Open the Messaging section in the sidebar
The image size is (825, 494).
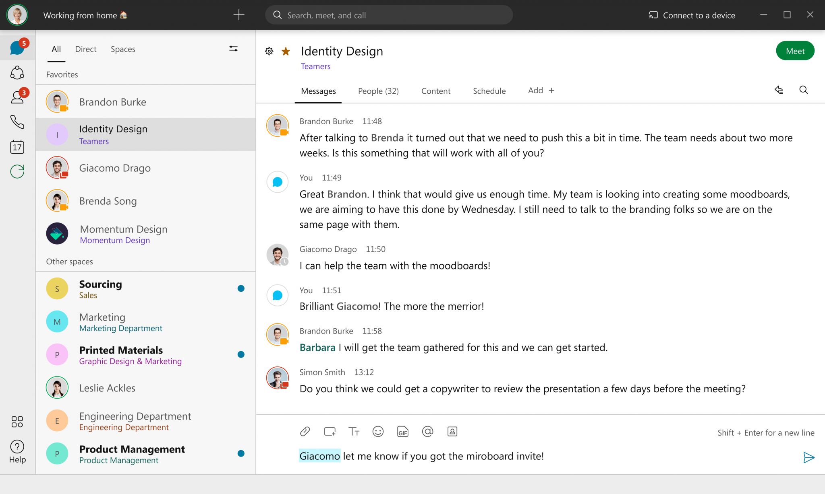tap(17, 47)
